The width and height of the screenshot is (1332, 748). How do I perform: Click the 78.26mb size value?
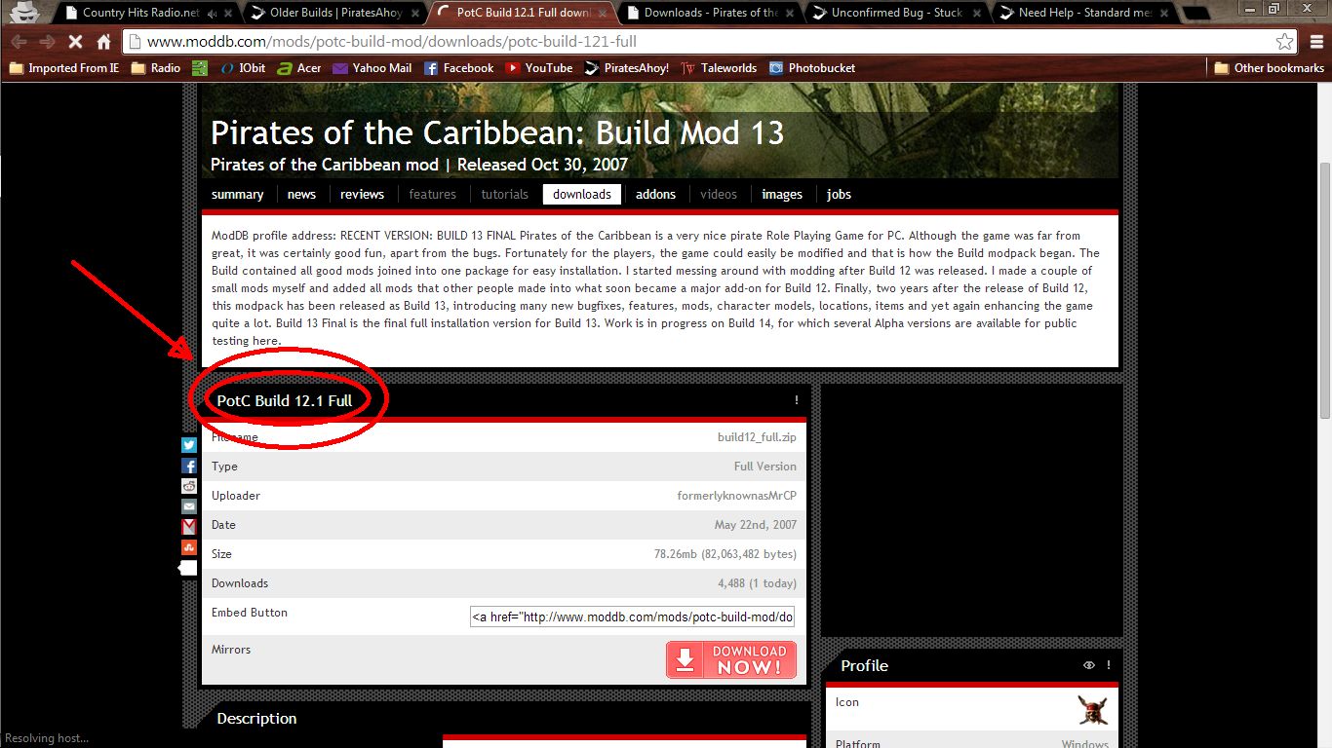tap(725, 554)
